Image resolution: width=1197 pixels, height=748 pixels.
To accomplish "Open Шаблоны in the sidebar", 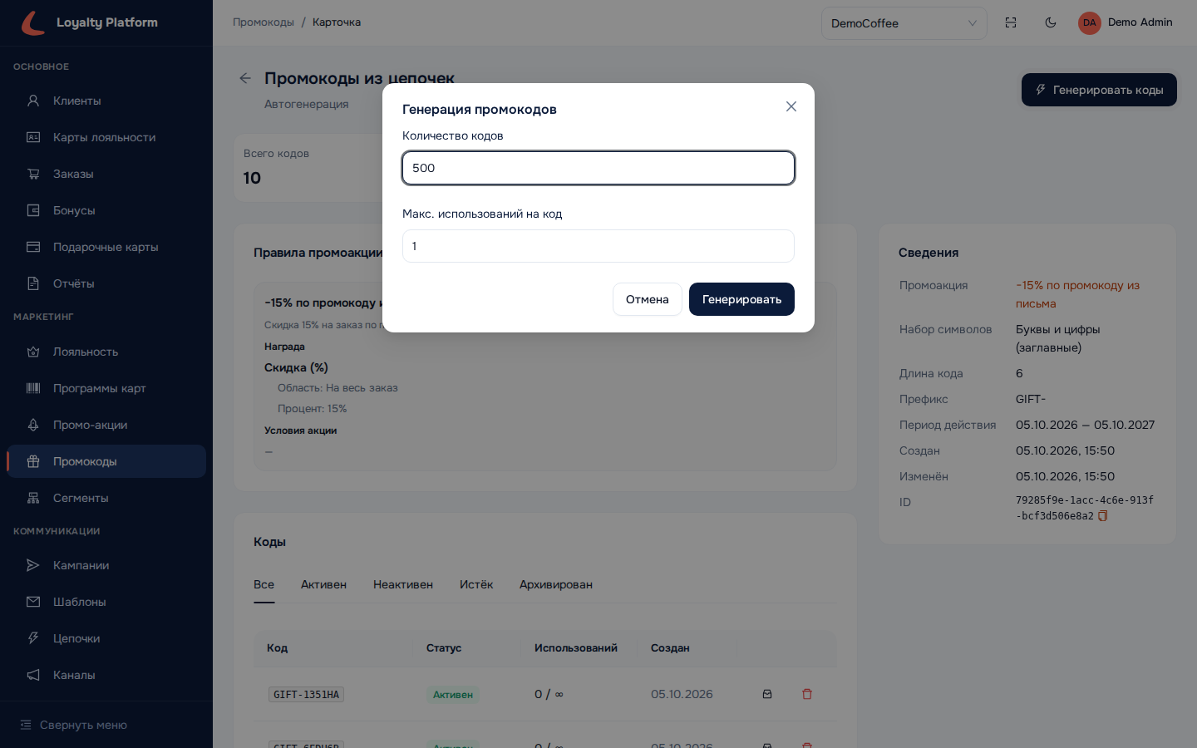I will click(x=106, y=602).
